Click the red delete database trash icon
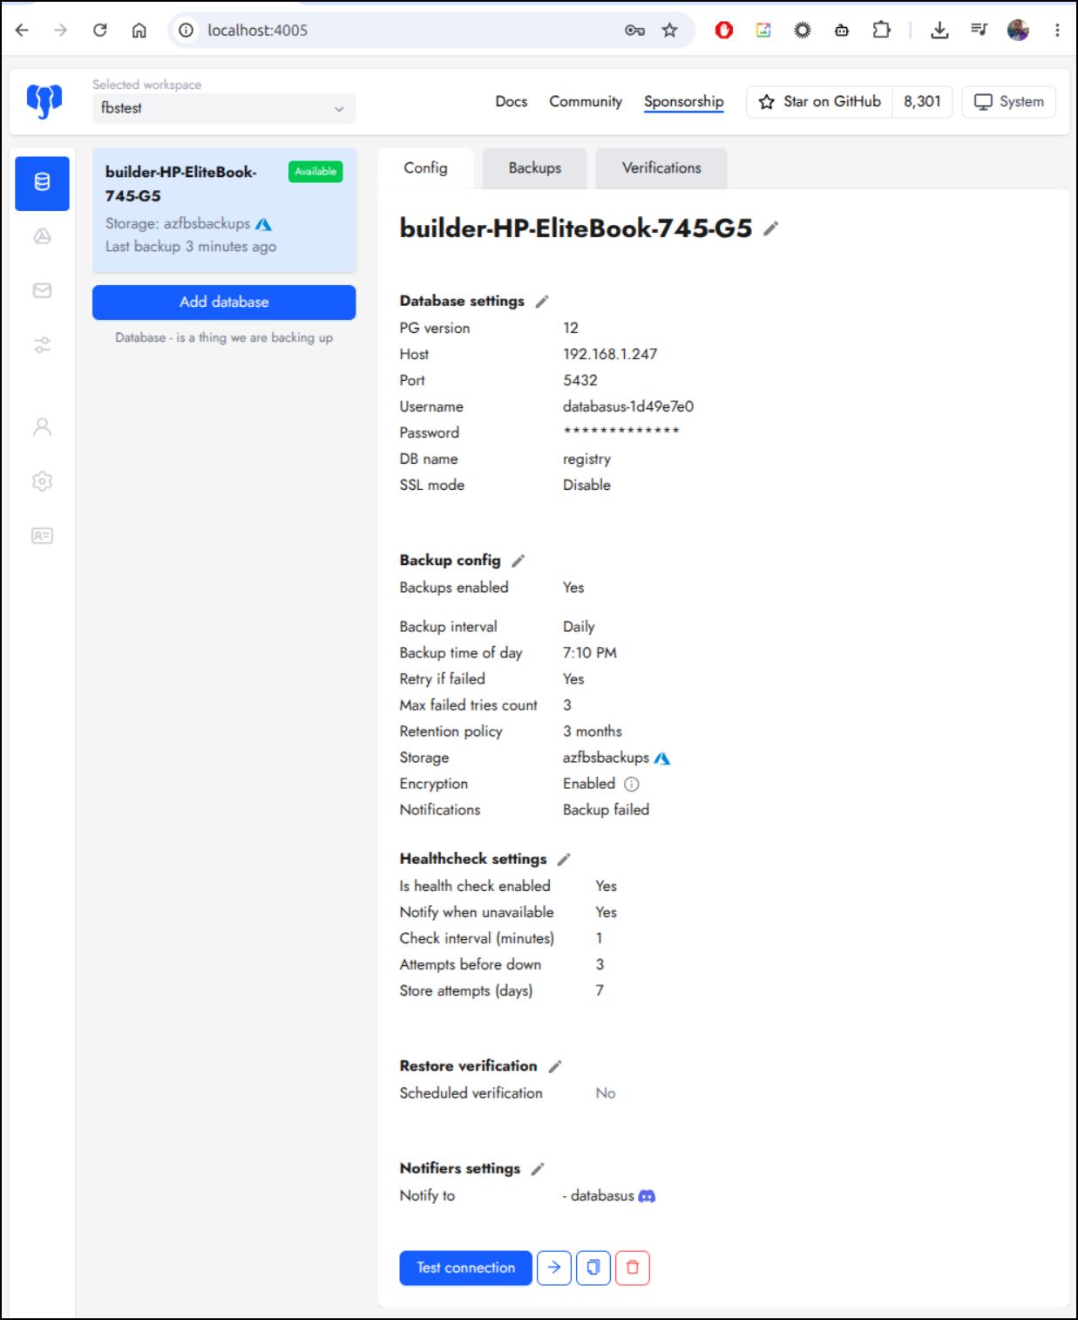 click(633, 1268)
